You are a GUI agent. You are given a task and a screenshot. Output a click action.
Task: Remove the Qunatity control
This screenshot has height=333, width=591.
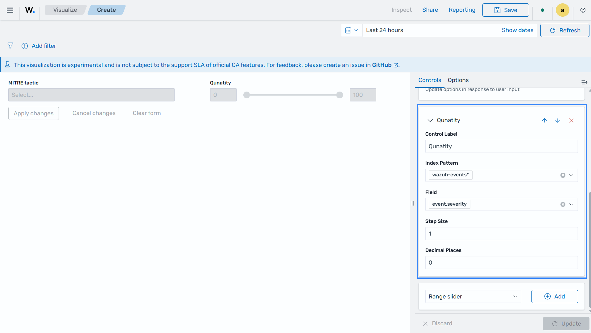[571, 120]
